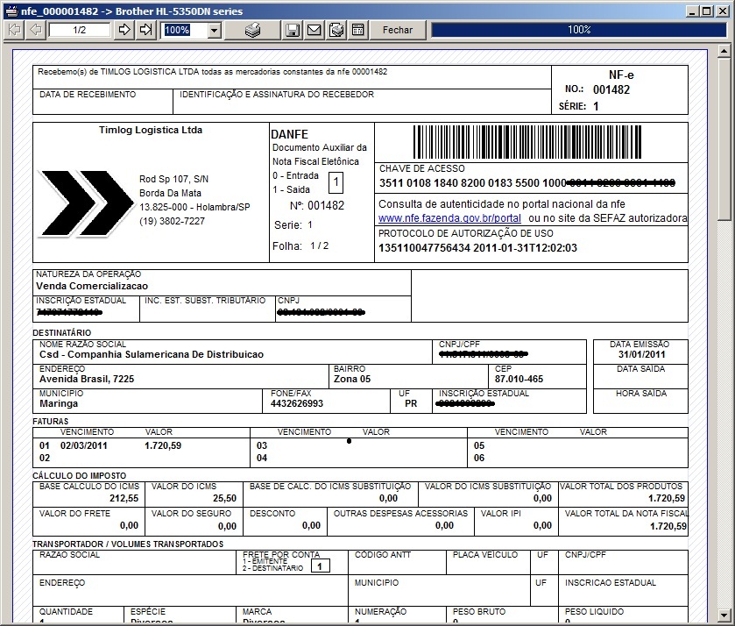Click the DESCONTO amount 0,00
This screenshot has height=626, width=735.
point(311,525)
